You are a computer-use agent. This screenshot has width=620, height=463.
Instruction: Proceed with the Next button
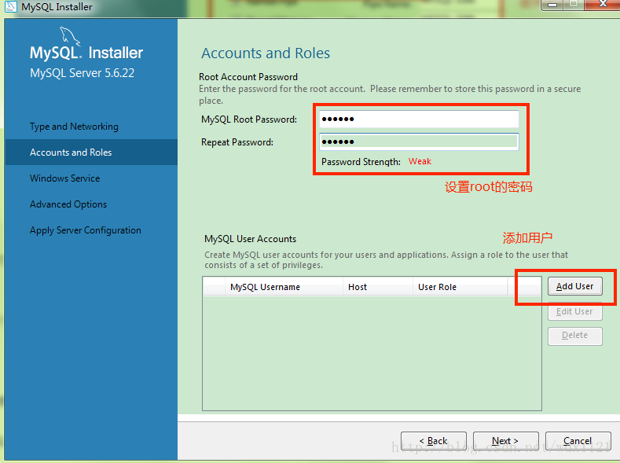[506, 440]
